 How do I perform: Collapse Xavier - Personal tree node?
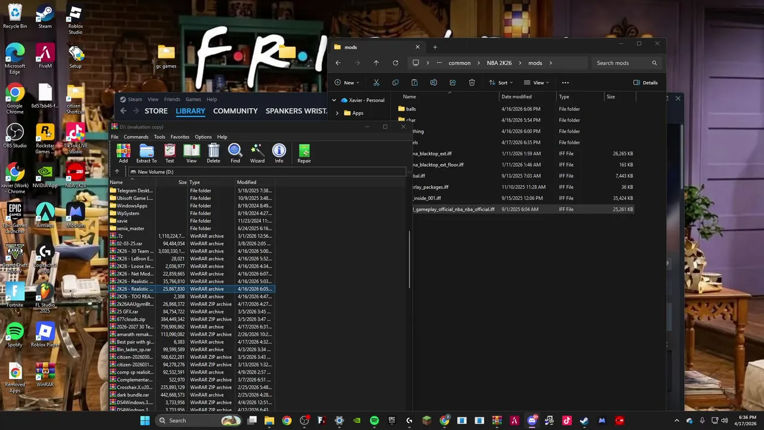334,100
